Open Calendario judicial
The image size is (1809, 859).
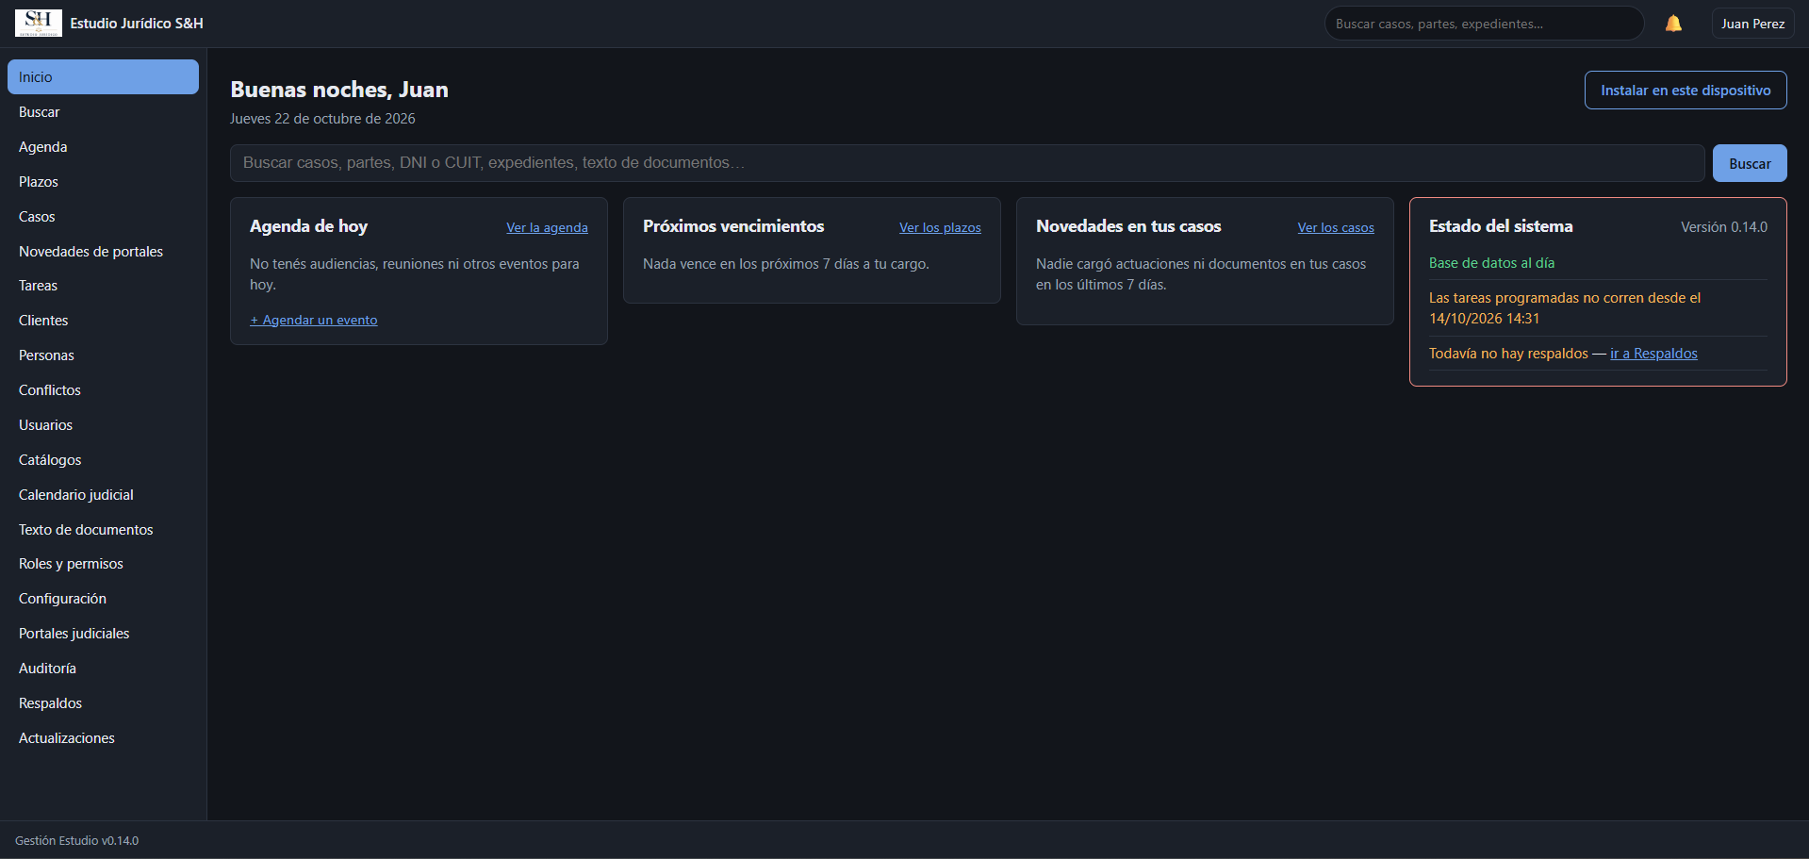coord(103,495)
